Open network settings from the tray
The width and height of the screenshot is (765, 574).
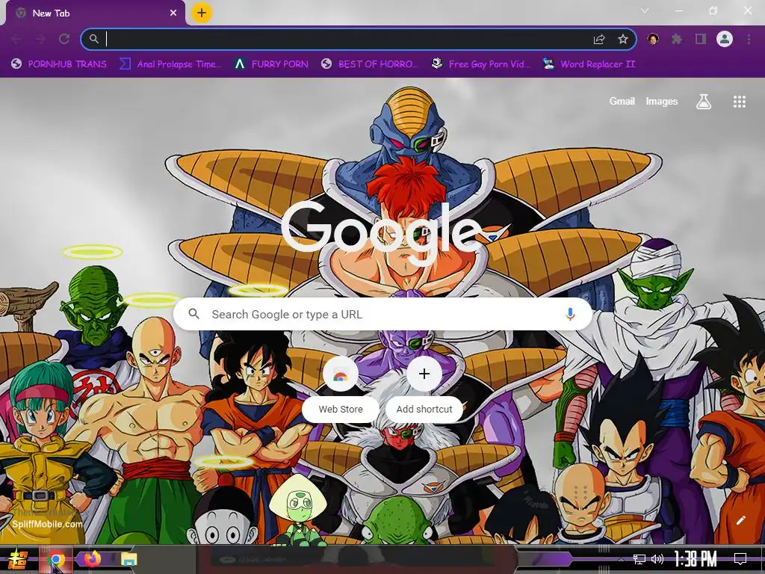click(x=639, y=559)
